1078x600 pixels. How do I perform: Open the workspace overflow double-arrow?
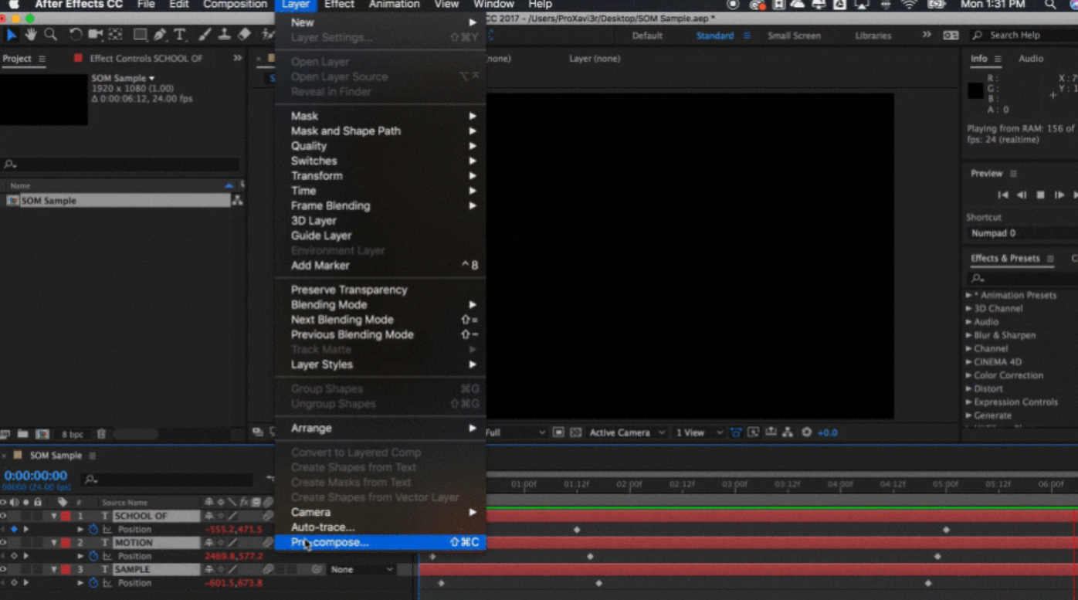point(927,35)
